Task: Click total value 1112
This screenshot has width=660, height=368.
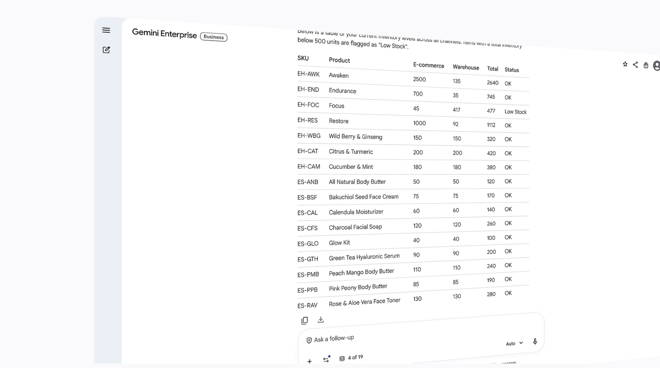Action: click(x=491, y=125)
